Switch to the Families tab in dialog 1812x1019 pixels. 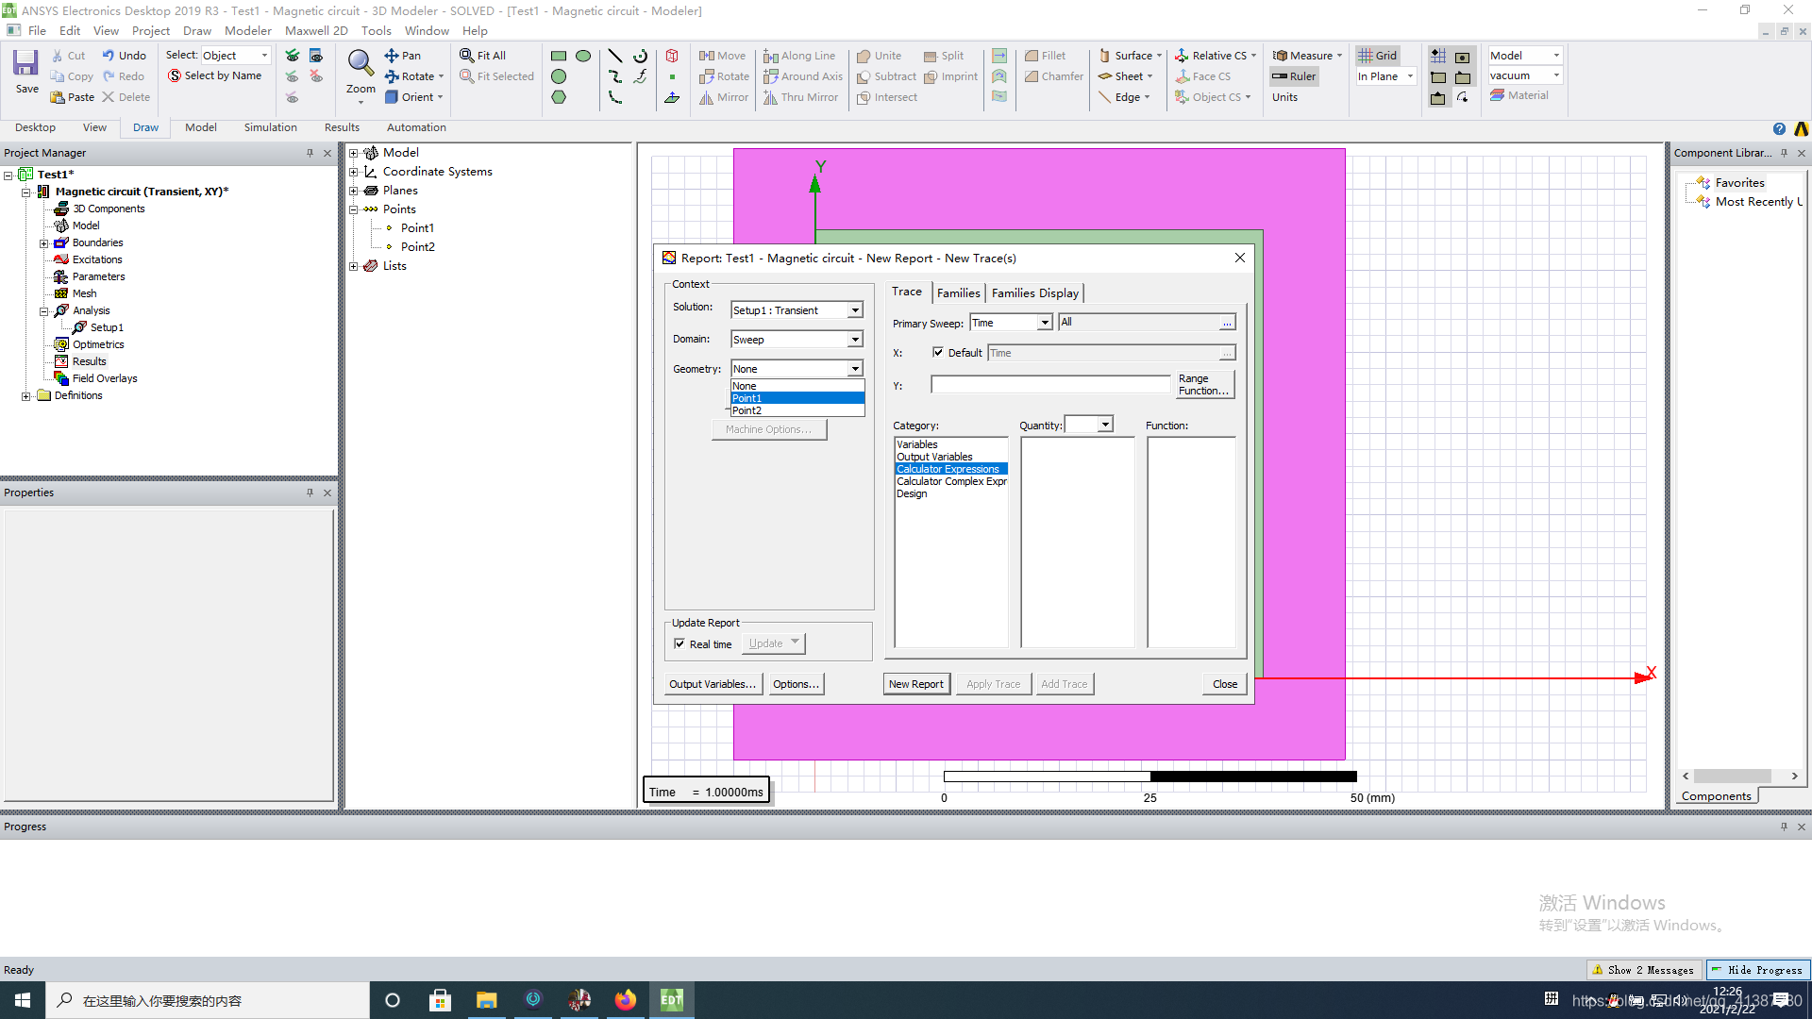[x=958, y=292]
